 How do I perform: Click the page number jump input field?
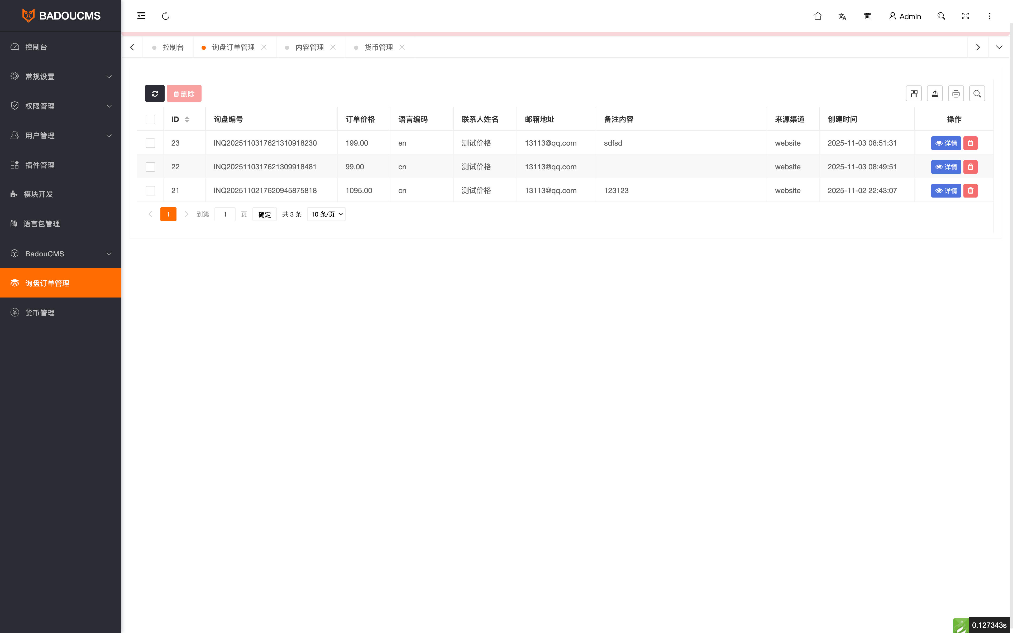[x=225, y=214]
